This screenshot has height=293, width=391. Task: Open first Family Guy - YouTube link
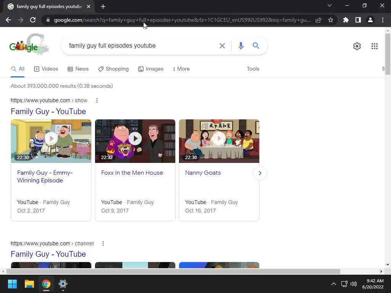(48, 111)
